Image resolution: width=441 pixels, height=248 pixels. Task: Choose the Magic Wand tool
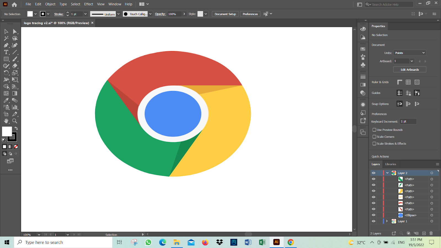click(6, 38)
